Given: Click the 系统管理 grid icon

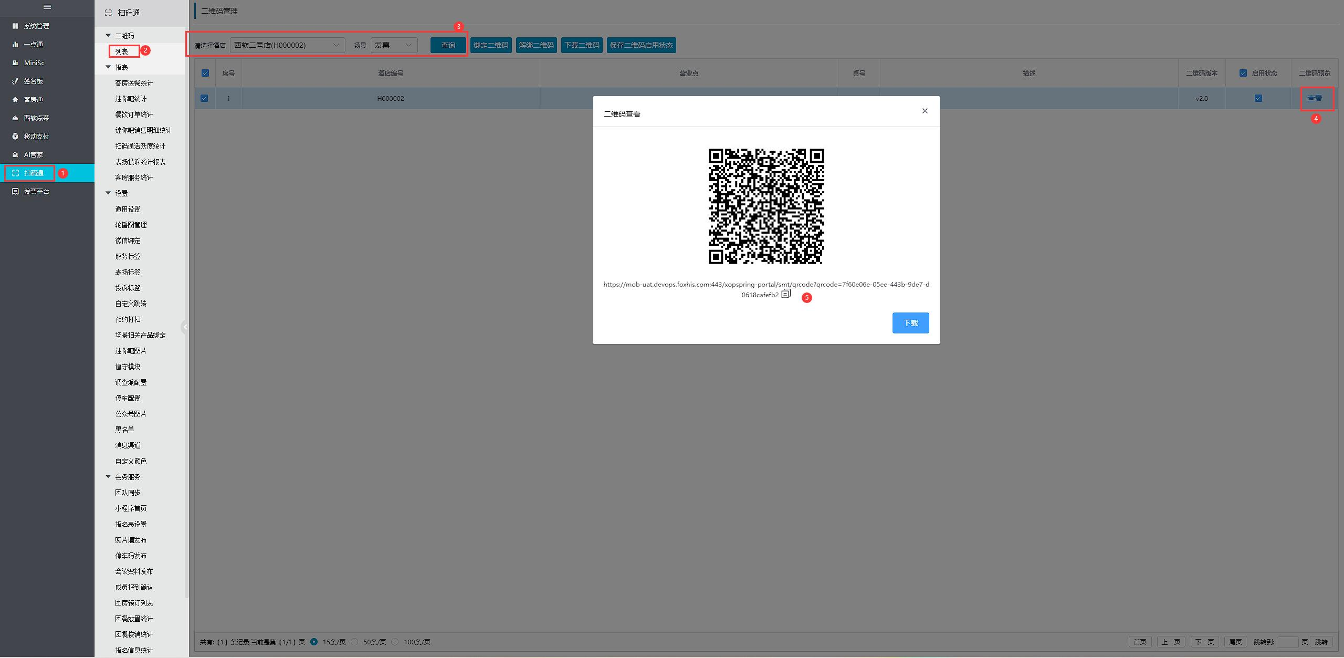Looking at the screenshot, I should pos(15,26).
